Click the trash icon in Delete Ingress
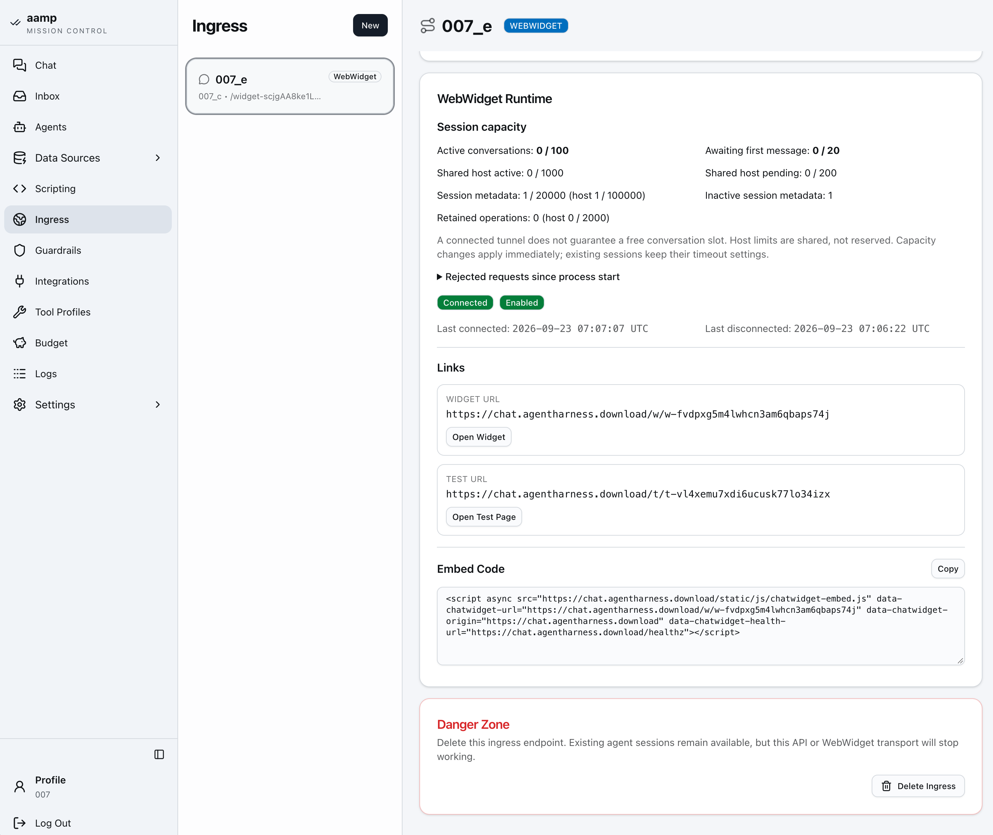The height and width of the screenshot is (835, 993). [x=886, y=786]
